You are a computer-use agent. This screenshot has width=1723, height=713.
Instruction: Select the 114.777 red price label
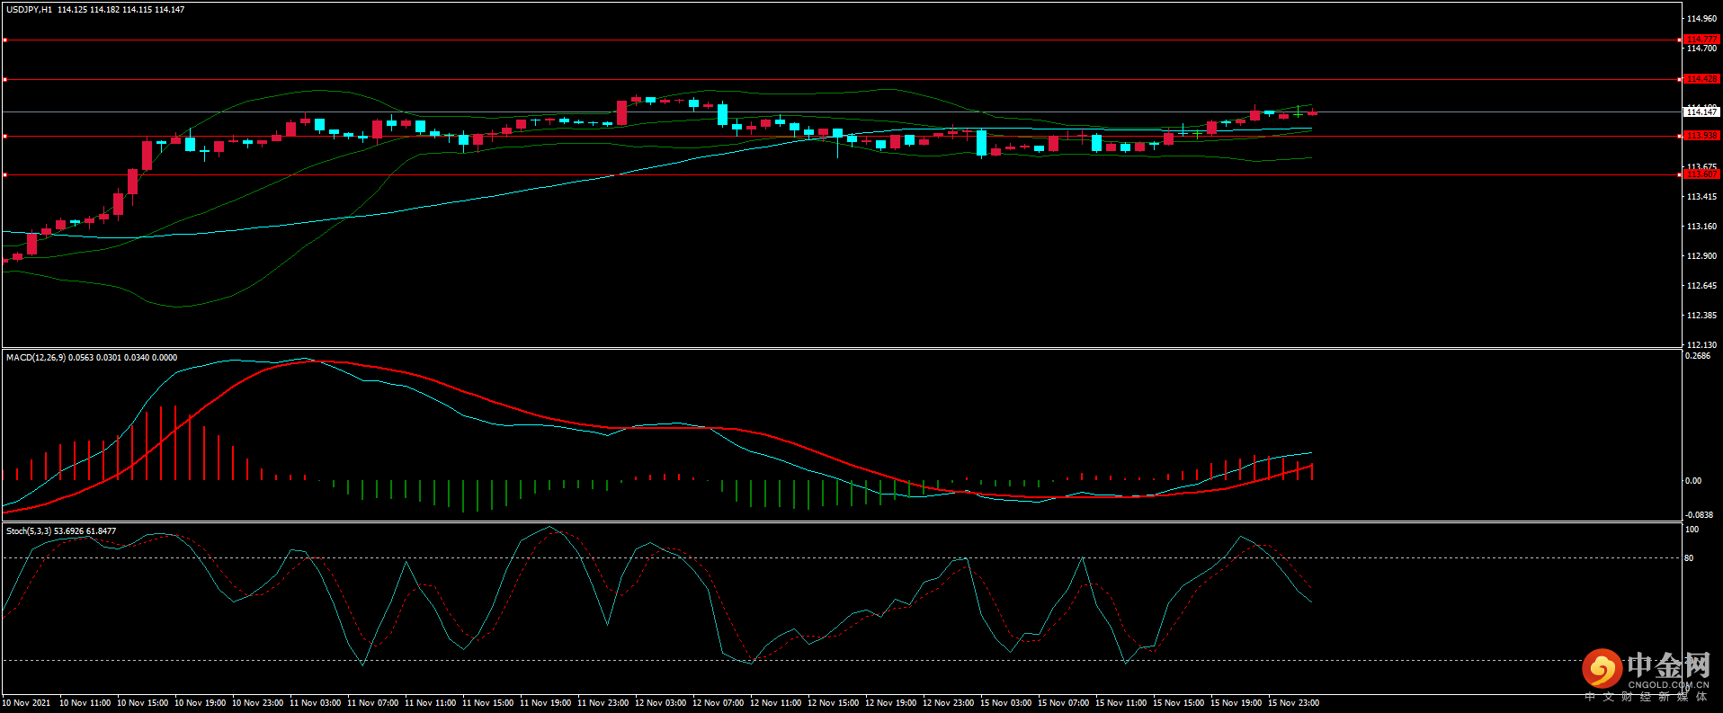click(x=1701, y=40)
